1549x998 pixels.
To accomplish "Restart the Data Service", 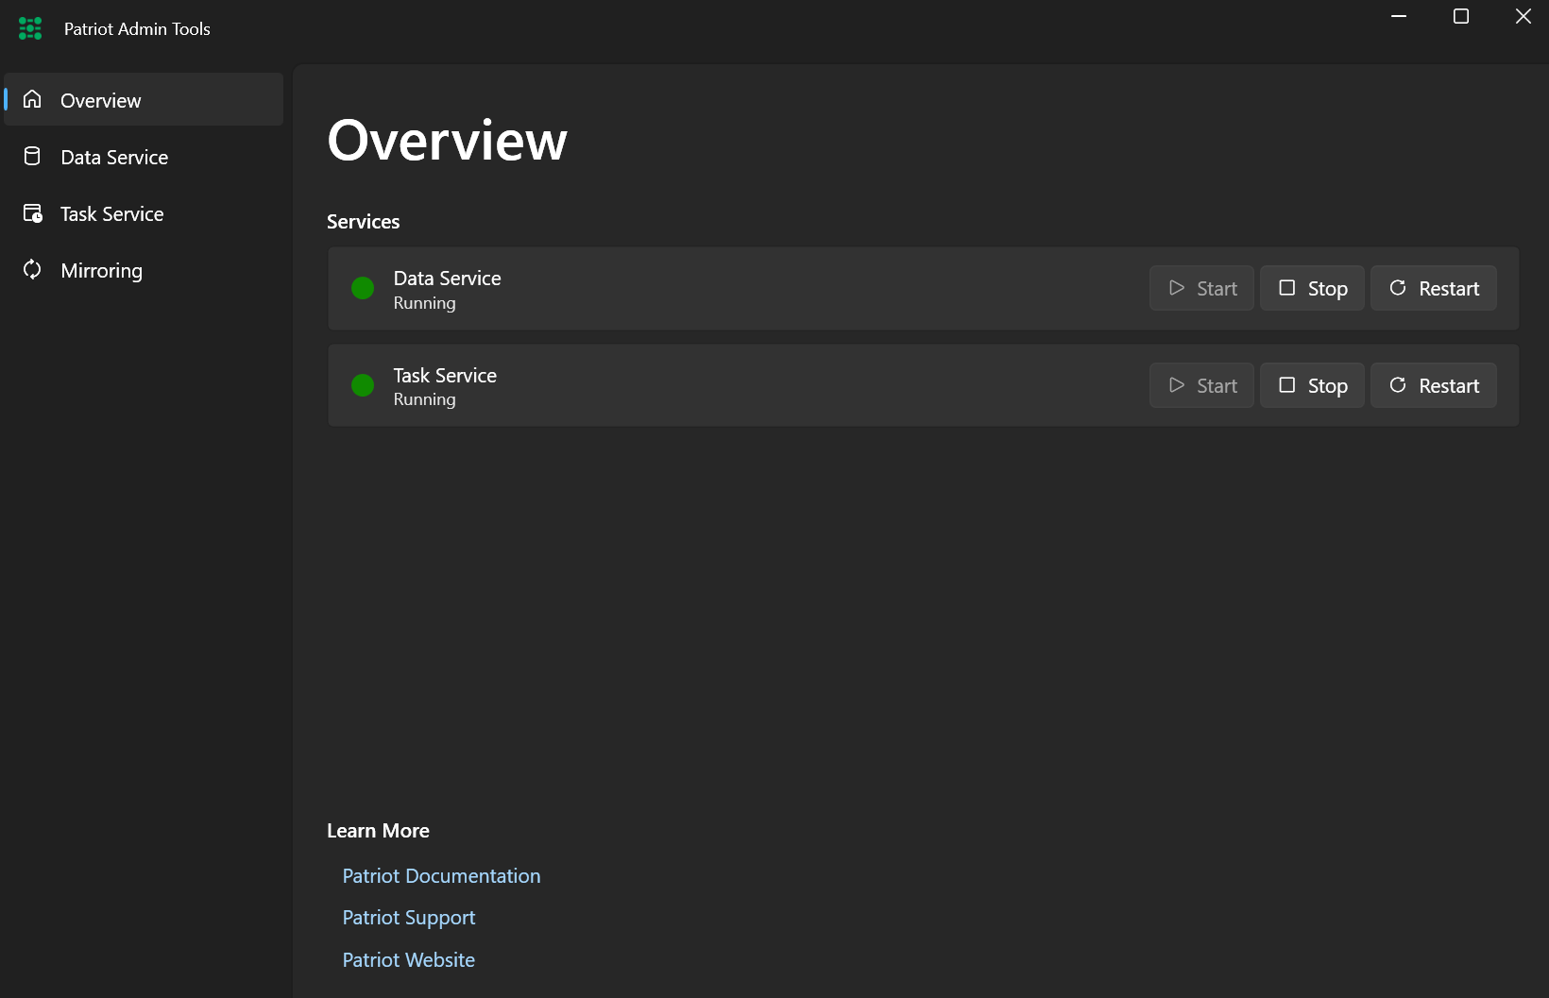I will (x=1434, y=288).
